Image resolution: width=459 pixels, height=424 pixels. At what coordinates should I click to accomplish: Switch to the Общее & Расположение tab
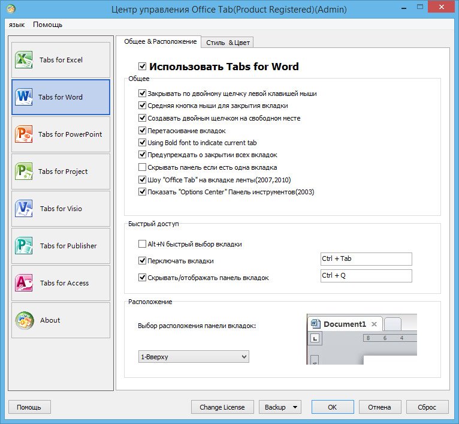160,41
